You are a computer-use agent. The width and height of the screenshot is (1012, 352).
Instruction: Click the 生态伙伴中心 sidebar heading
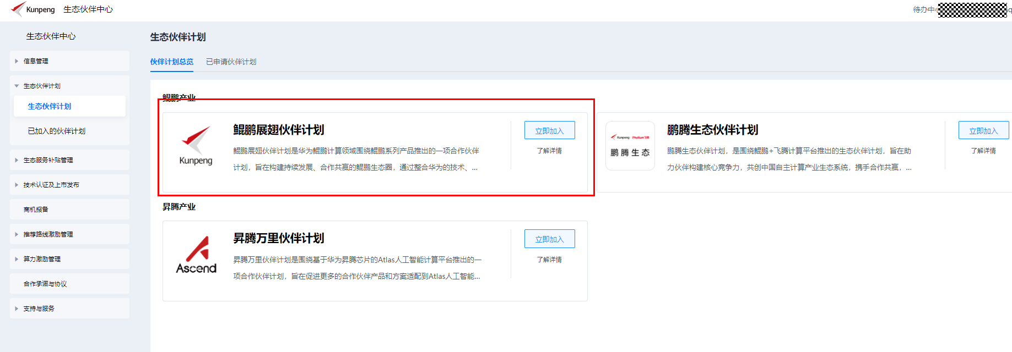51,36
